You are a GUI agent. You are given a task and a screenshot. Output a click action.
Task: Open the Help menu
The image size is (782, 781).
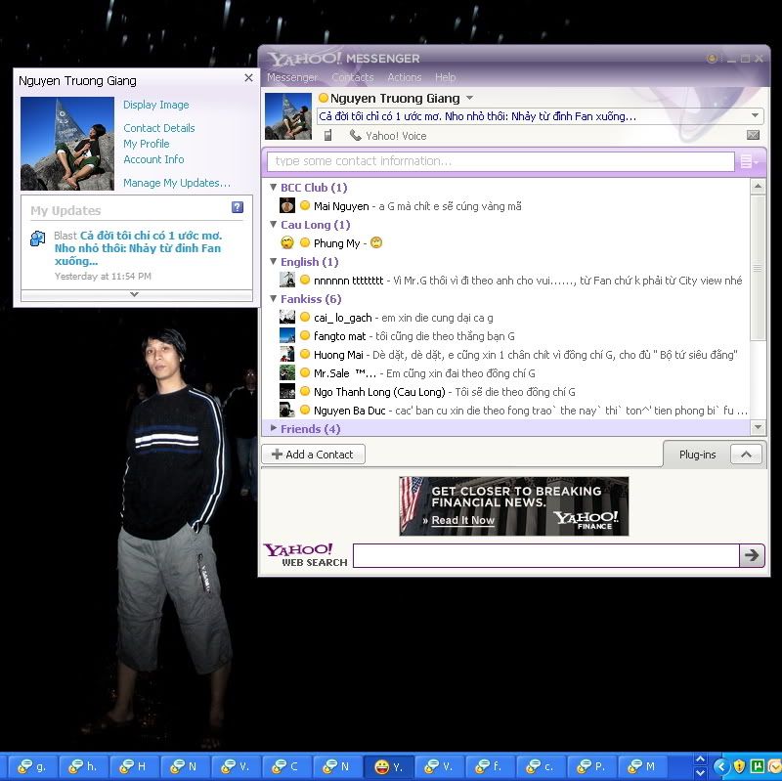(446, 77)
